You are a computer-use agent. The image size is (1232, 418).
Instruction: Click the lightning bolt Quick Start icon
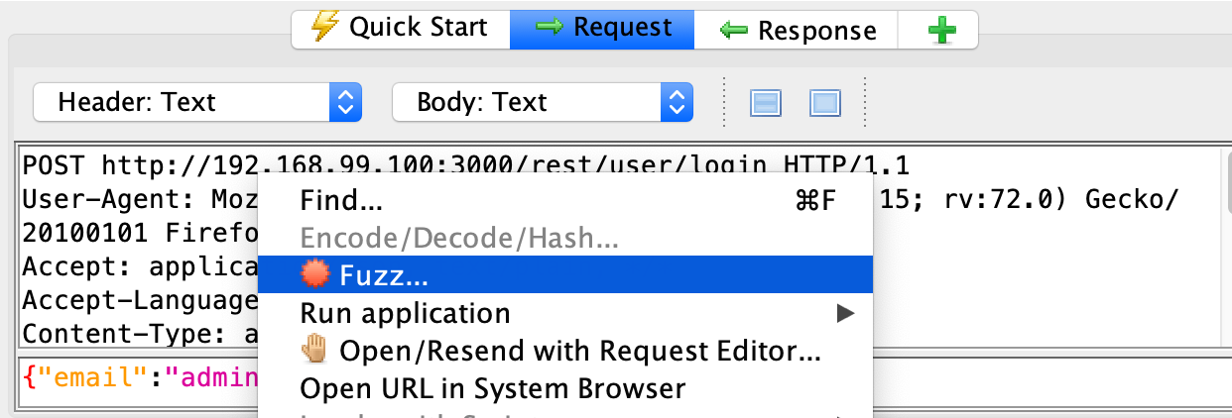324,27
